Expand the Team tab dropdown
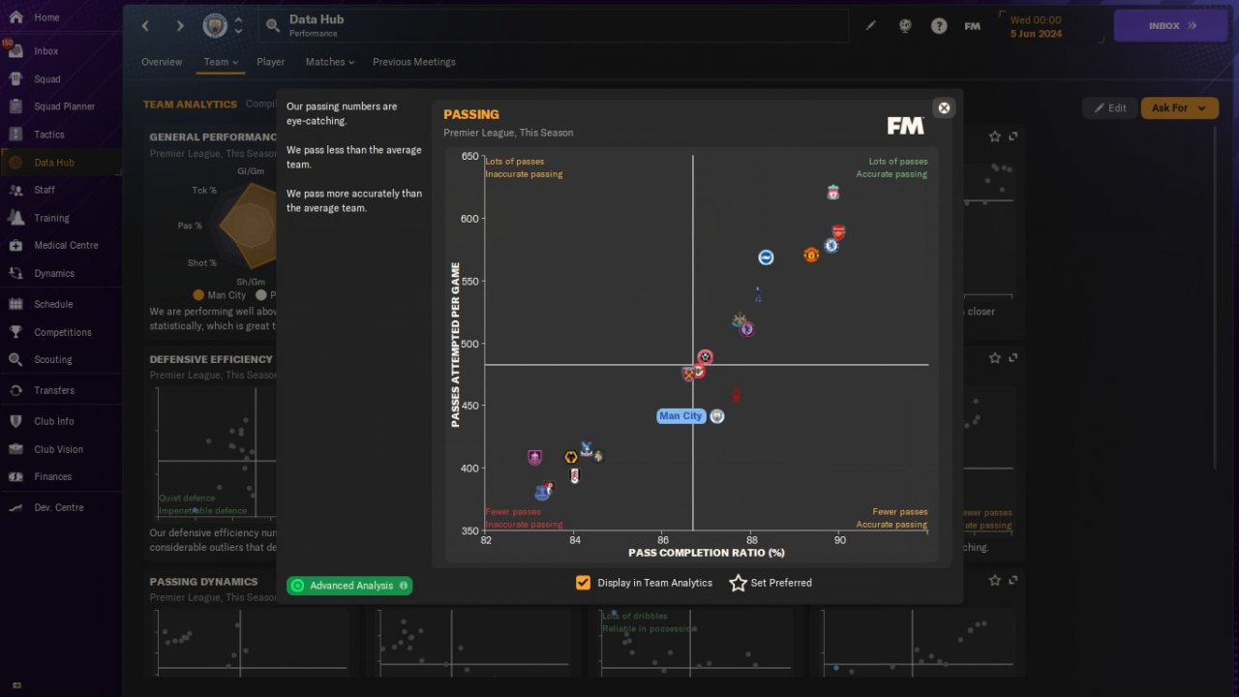Screen dimensions: 1239x697 point(221,62)
